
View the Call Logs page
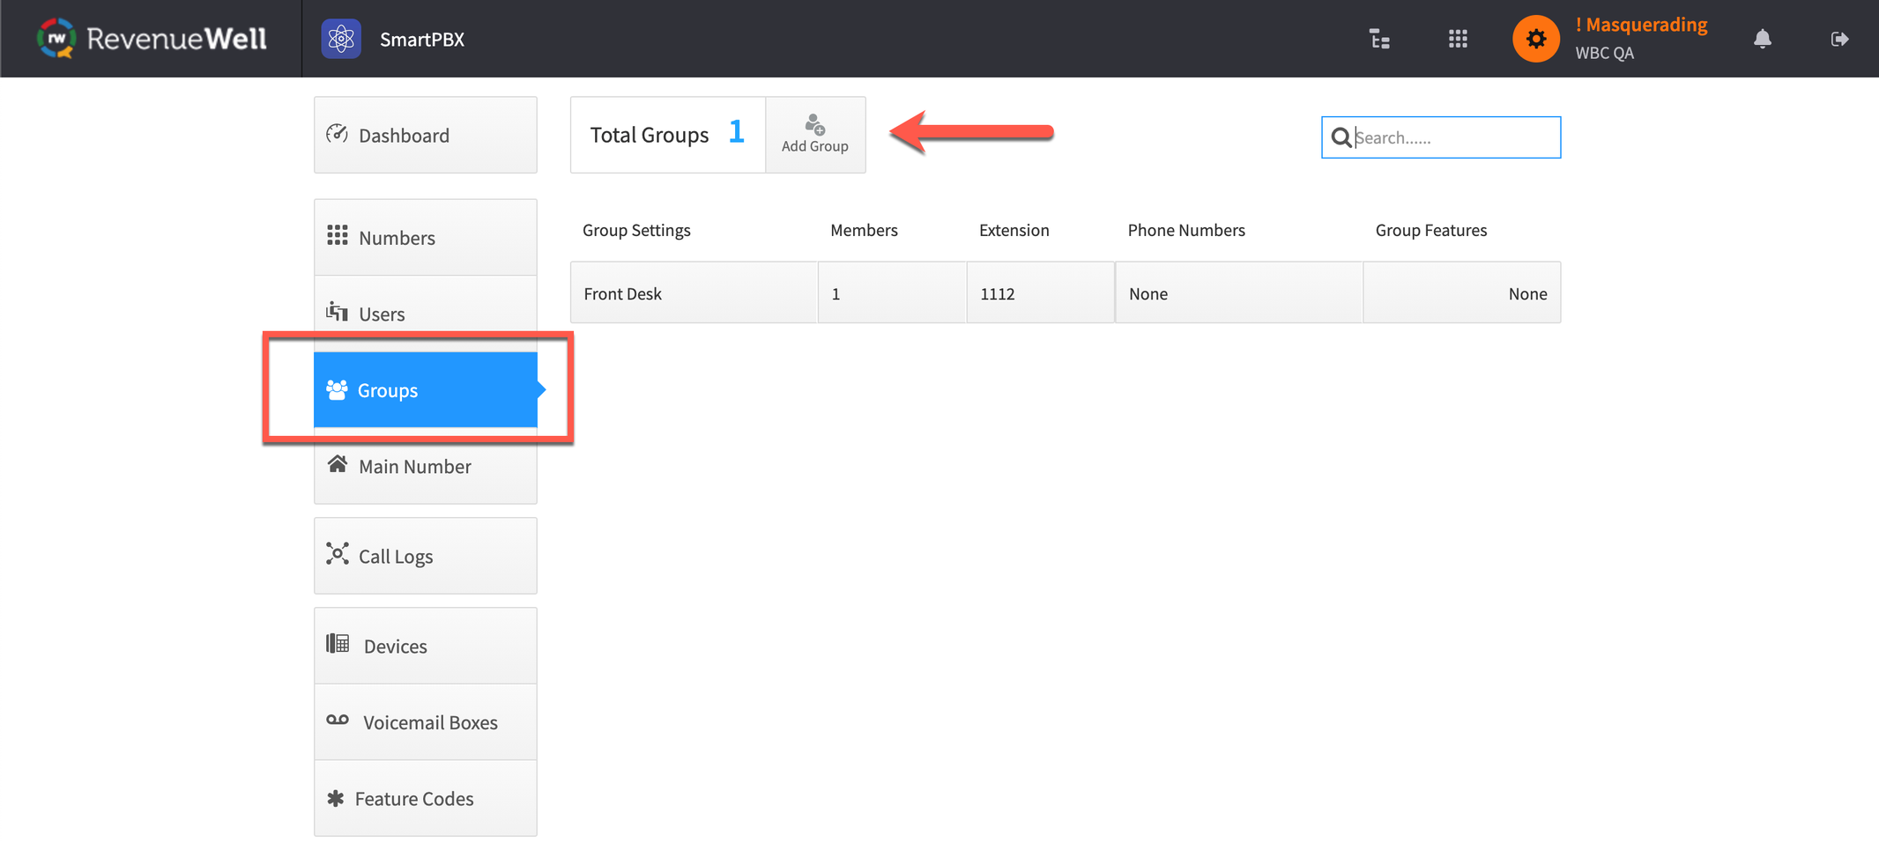tap(425, 556)
